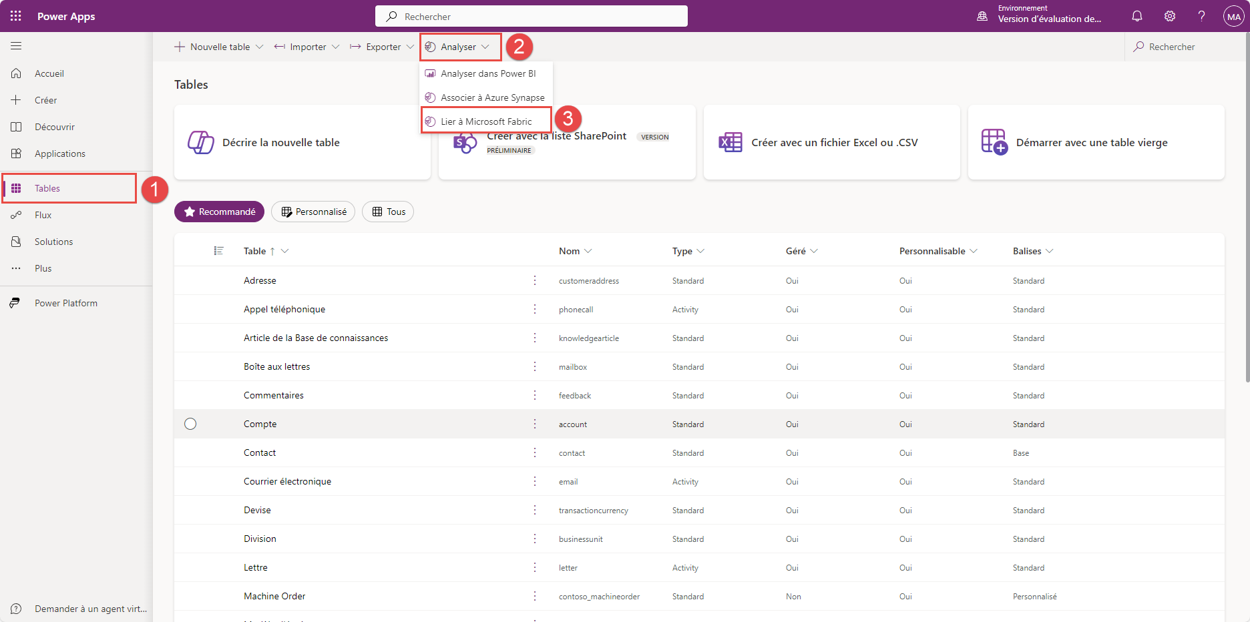Open more options for Lettre row

[x=535, y=567]
